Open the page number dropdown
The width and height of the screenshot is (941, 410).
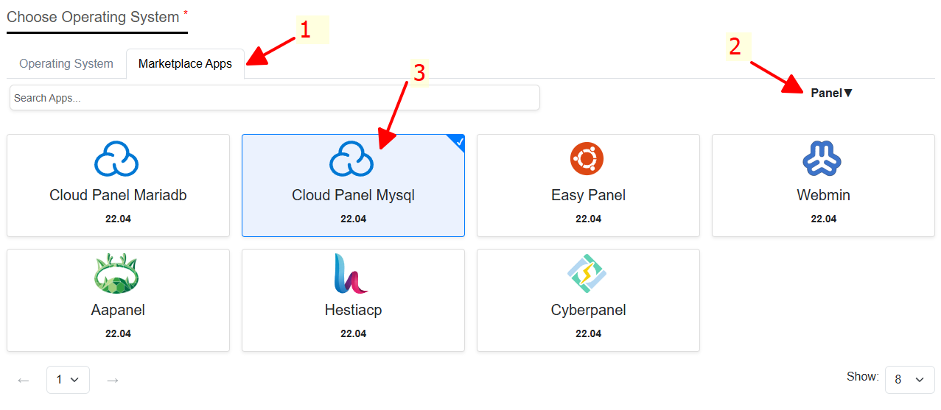[x=68, y=380]
